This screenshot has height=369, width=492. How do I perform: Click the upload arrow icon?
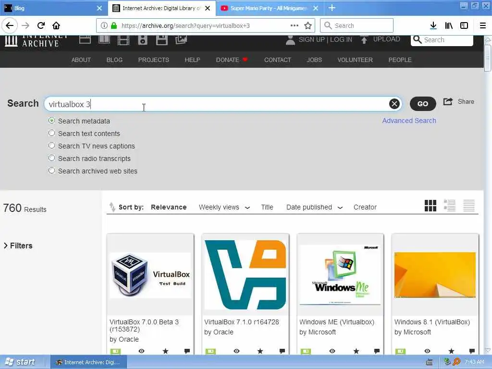click(364, 40)
